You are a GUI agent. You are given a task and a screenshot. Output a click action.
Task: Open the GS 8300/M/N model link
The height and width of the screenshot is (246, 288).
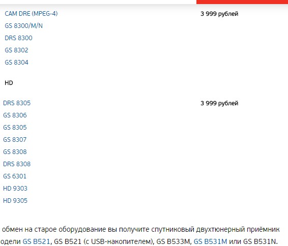[x=23, y=26]
